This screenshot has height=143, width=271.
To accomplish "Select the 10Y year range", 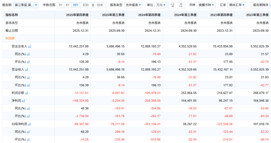I will (x=76, y=5).
